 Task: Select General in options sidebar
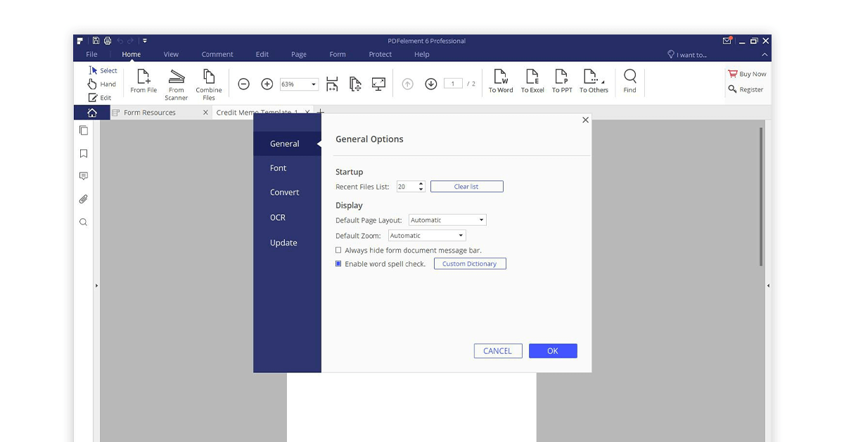[x=287, y=144]
